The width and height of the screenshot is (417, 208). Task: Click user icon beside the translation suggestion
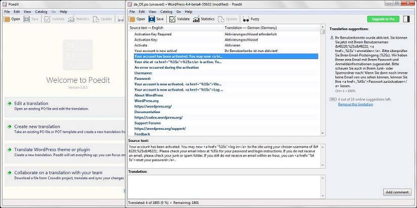(x=332, y=38)
